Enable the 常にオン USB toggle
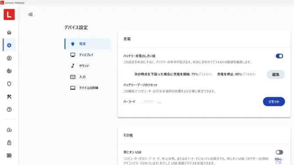Viewport: 294px width, 165px height. click(x=279, y=152)
